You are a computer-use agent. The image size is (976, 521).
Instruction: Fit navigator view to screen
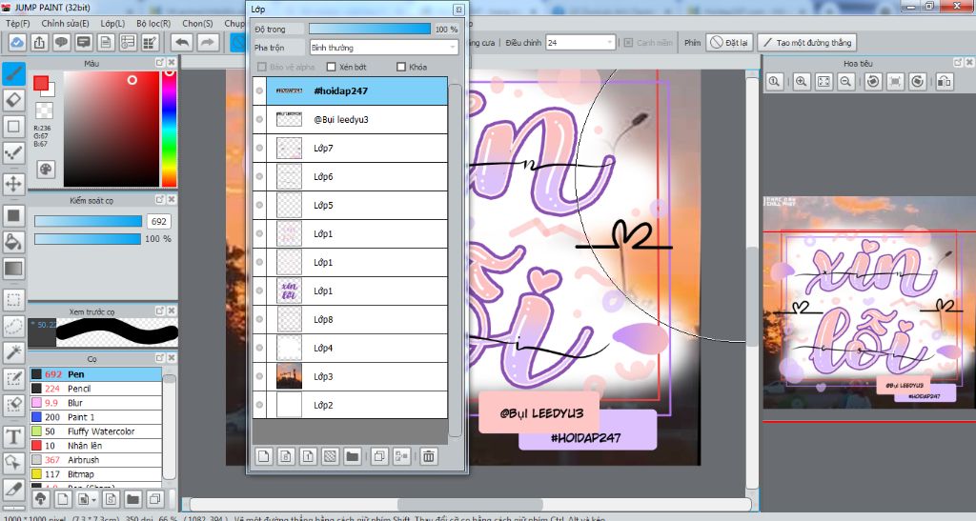coord(823,82)
